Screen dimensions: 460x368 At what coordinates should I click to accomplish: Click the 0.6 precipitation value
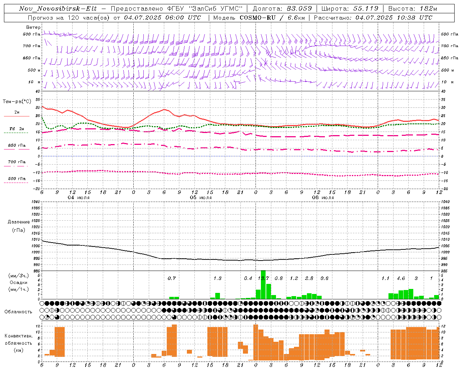325,278
